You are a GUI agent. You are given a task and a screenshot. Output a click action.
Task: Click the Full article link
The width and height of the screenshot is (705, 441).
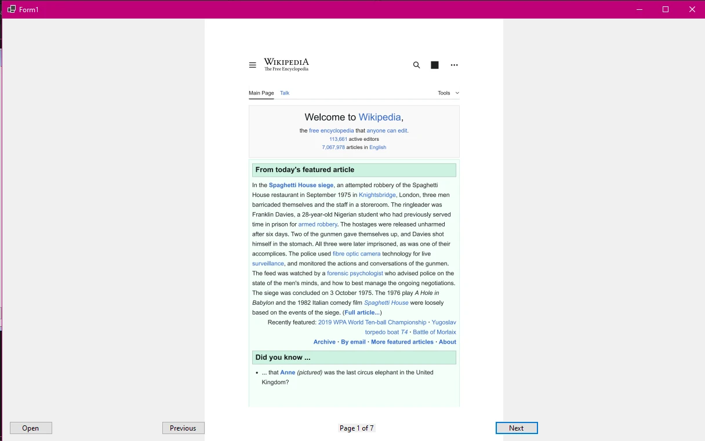(362, 312)
